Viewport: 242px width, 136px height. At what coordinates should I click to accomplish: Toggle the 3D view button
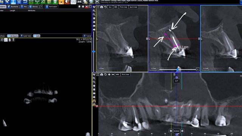[73, 2]
